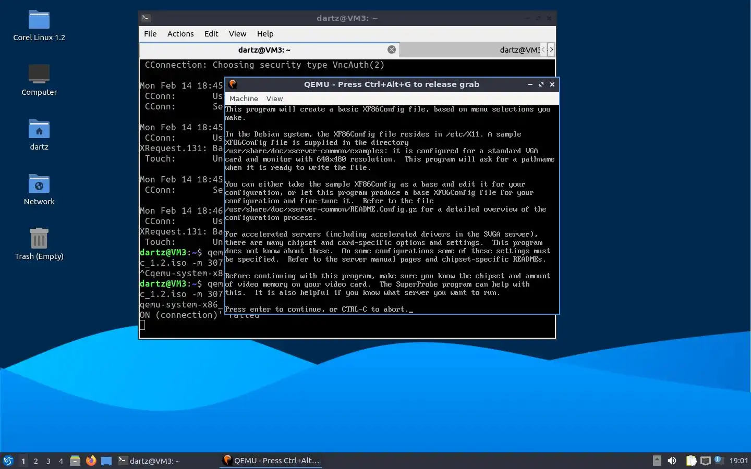Open the Help menu in the terminal
The height and width of the screenshot is (469, 751).
coord(265,34)
